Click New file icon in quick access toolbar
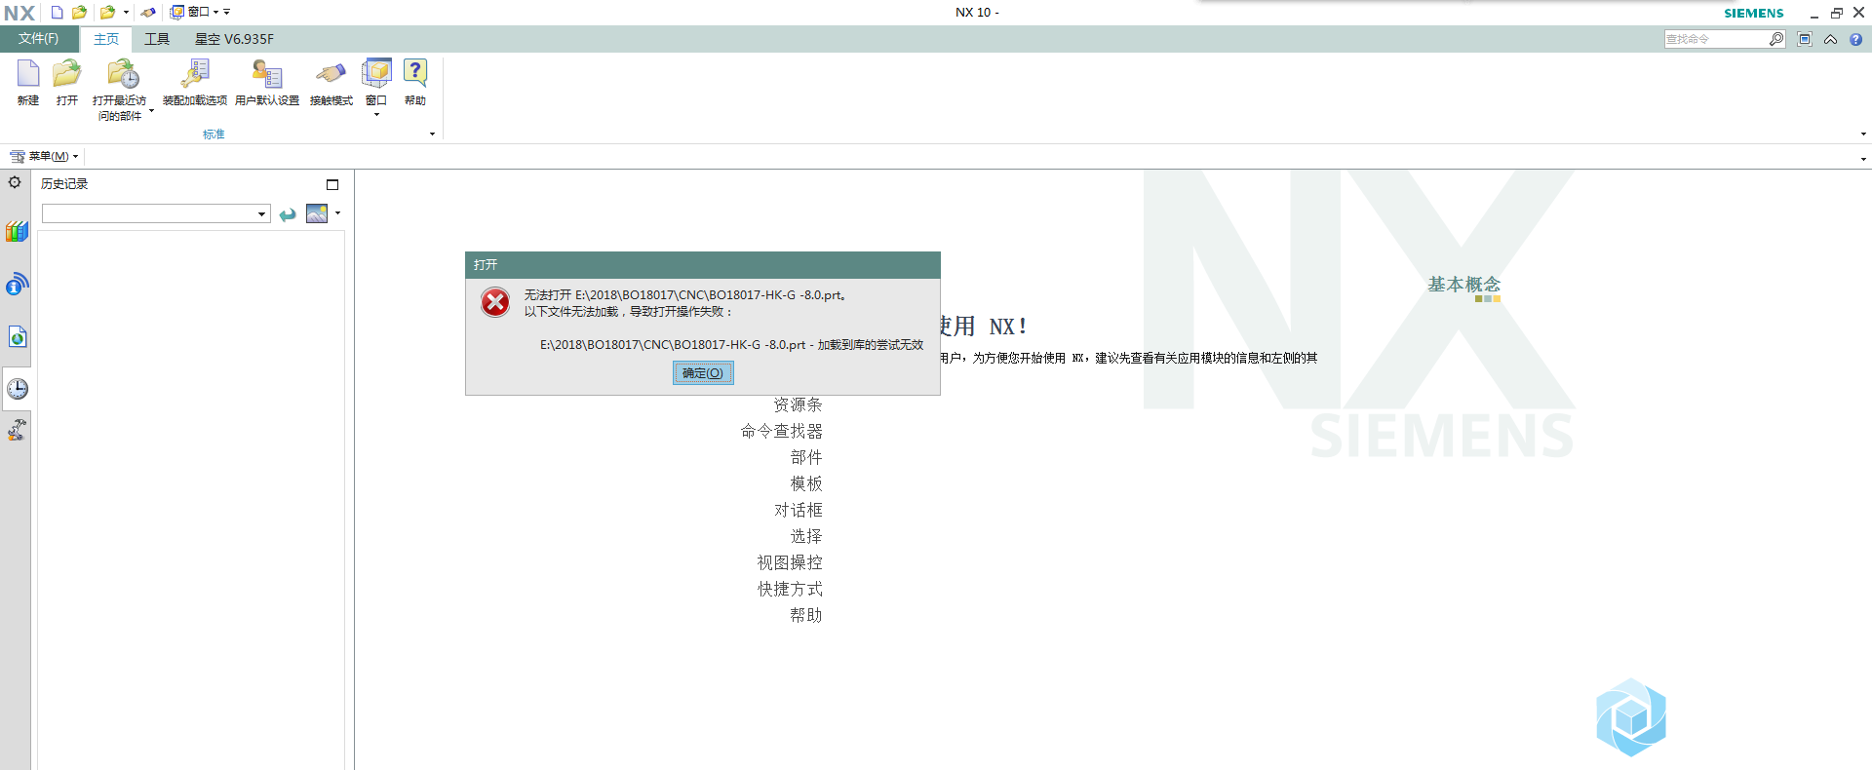This screenshot has height=770, width=1872. (57, 13)
